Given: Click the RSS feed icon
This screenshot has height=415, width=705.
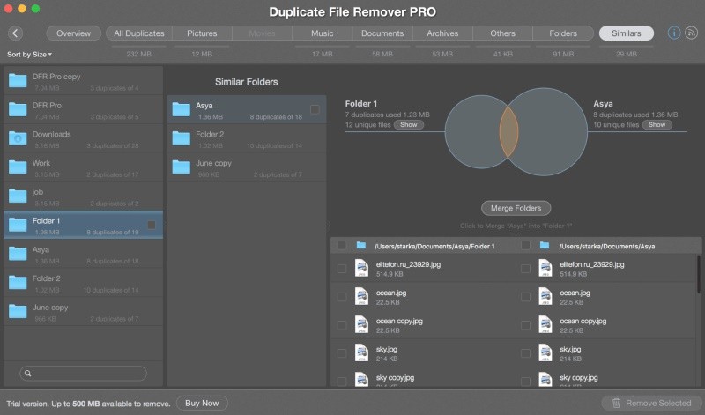Looking at the screenshot, I should (691, 33).
